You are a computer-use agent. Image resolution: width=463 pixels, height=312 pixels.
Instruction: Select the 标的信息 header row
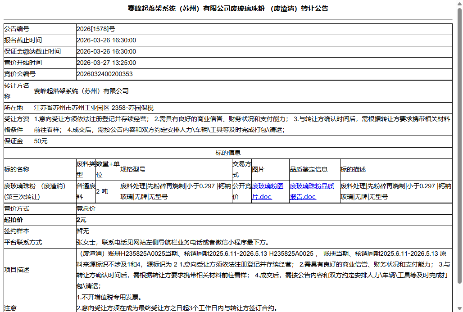231,153
